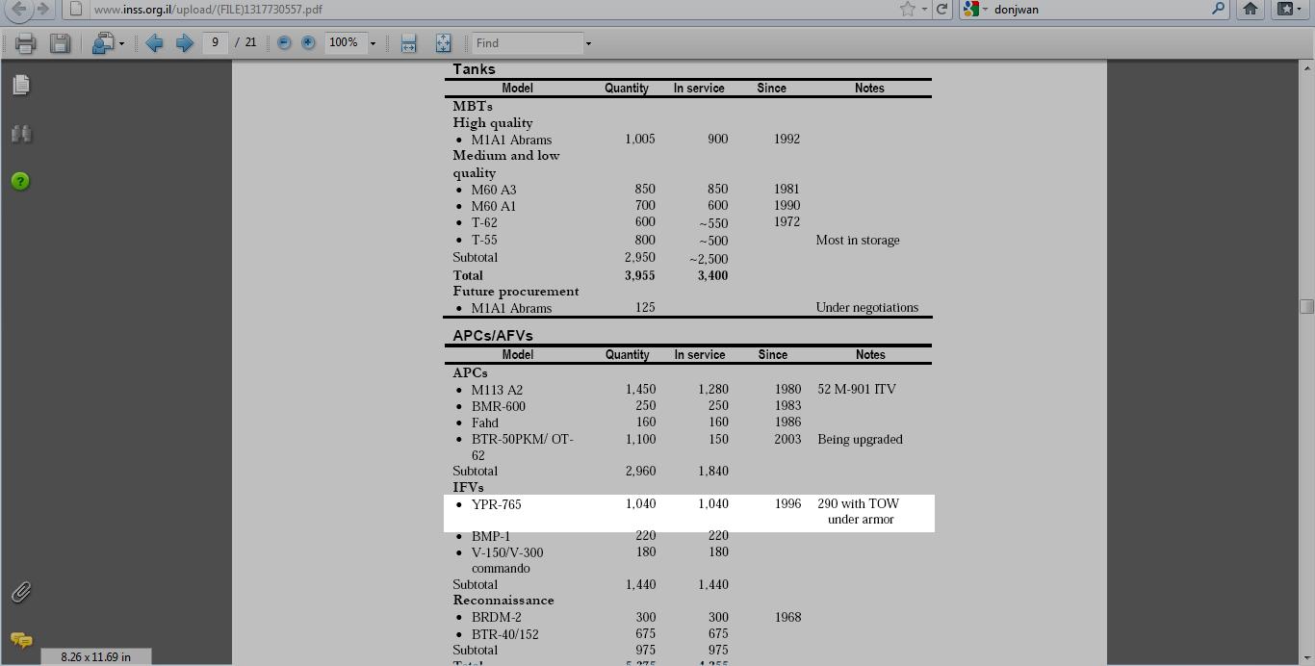Go to the previous page

pos(154,43)
